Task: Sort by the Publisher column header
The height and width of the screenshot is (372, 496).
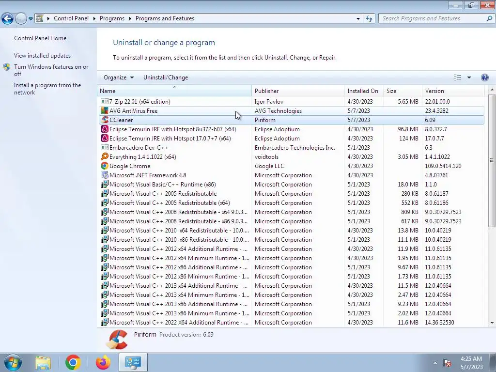Action: coord(298,91)
